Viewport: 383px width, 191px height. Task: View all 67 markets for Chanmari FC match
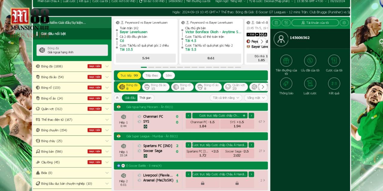click(x=262, y=122)
